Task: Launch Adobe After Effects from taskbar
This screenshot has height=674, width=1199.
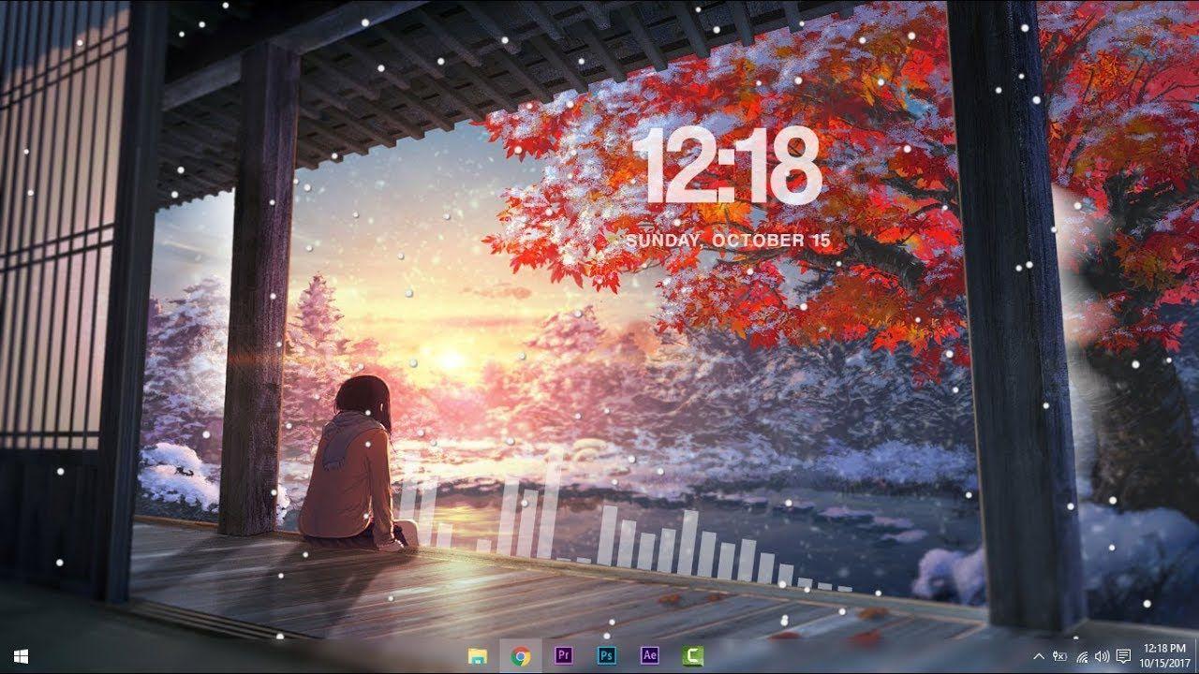Action: click(x=650, y=656)
